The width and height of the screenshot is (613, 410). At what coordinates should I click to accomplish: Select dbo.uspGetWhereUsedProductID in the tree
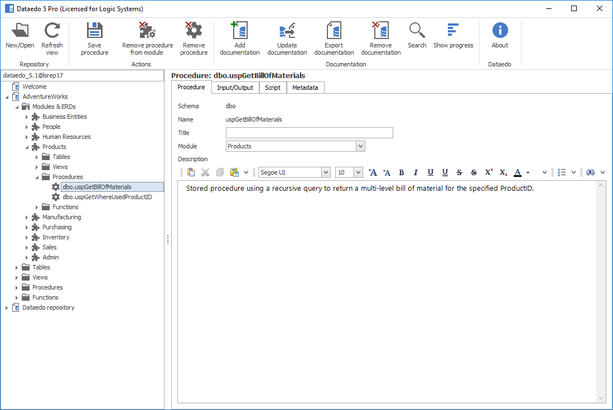point(107,197)
